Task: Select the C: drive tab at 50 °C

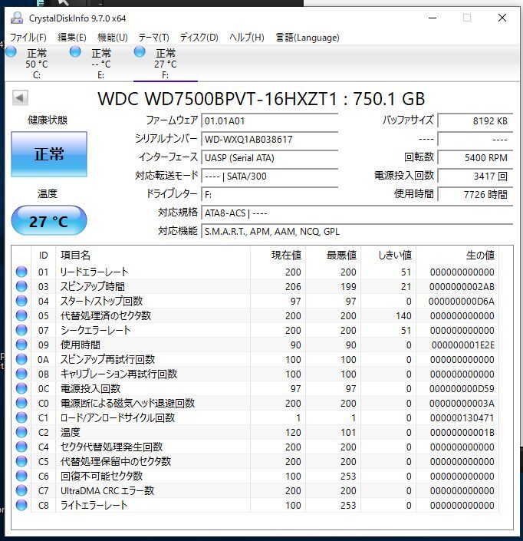Action: point(37,64)
